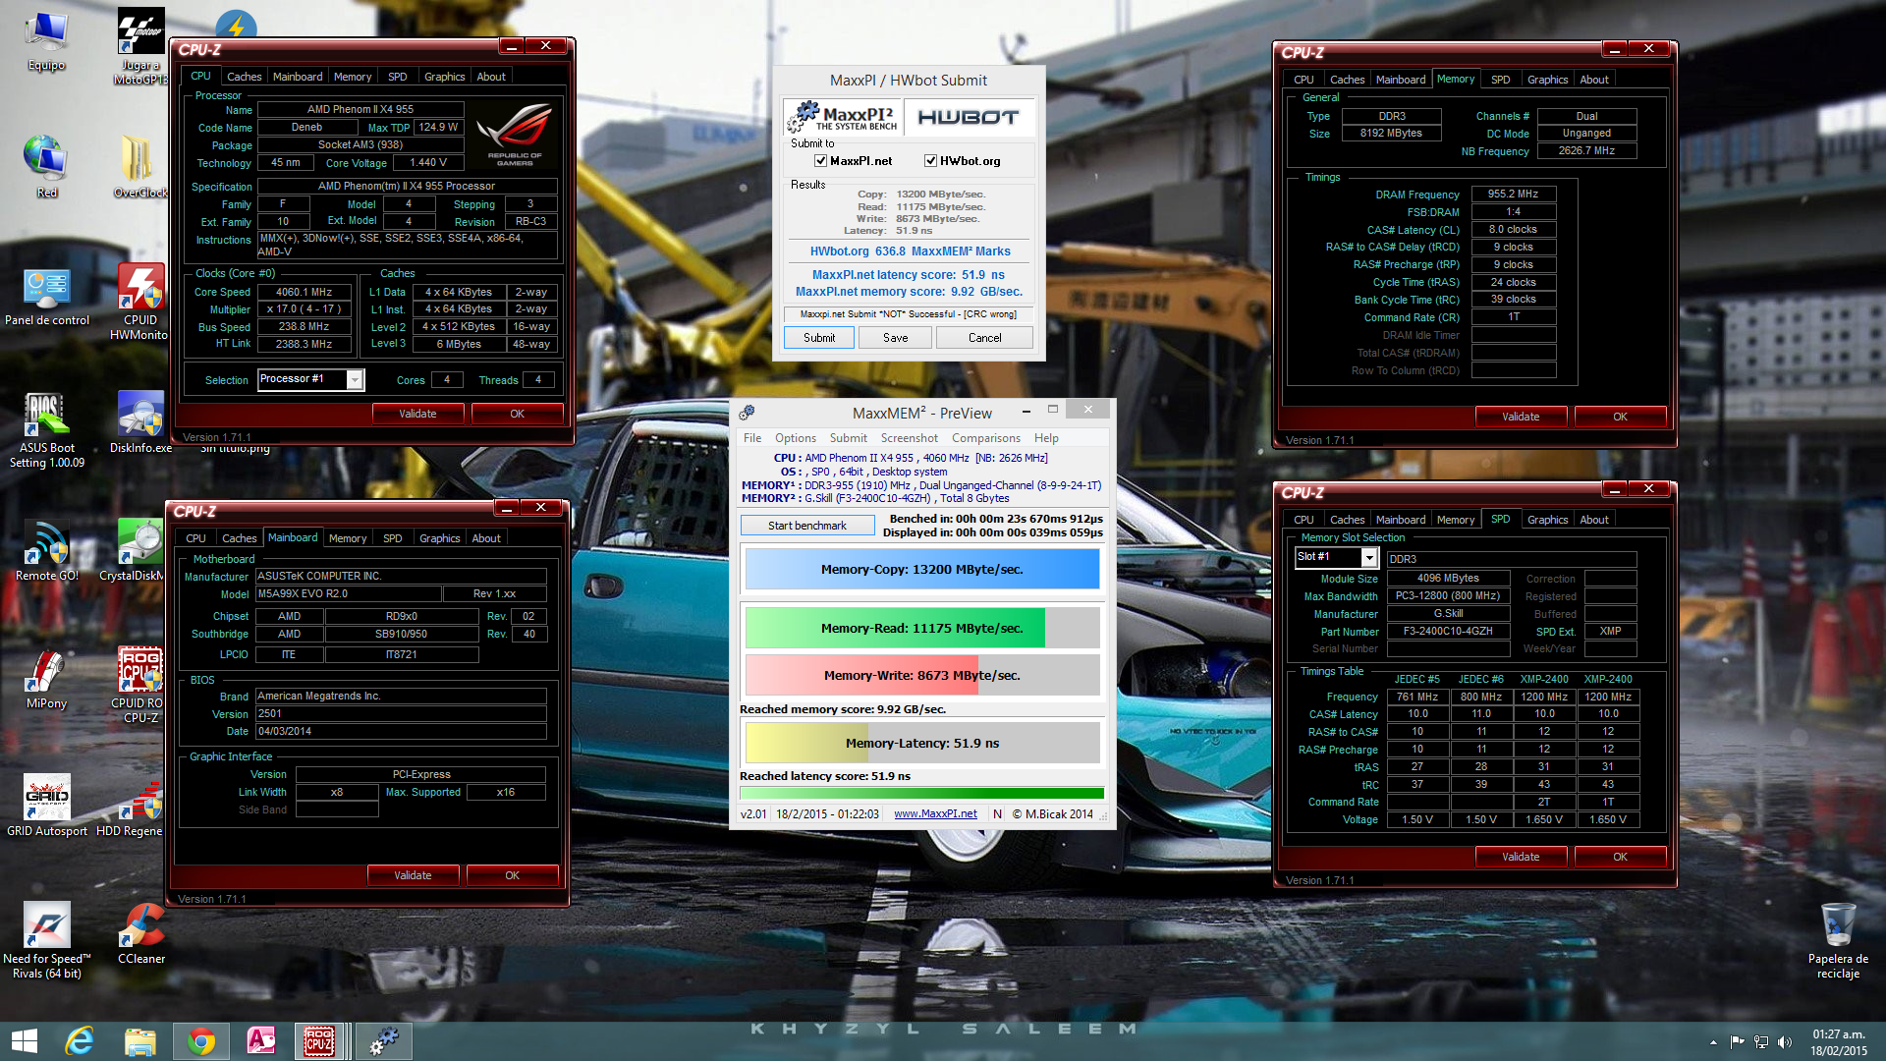Open the Red network desktop icon
This screenshot has height=1061, width=1886.
point(46,167)
